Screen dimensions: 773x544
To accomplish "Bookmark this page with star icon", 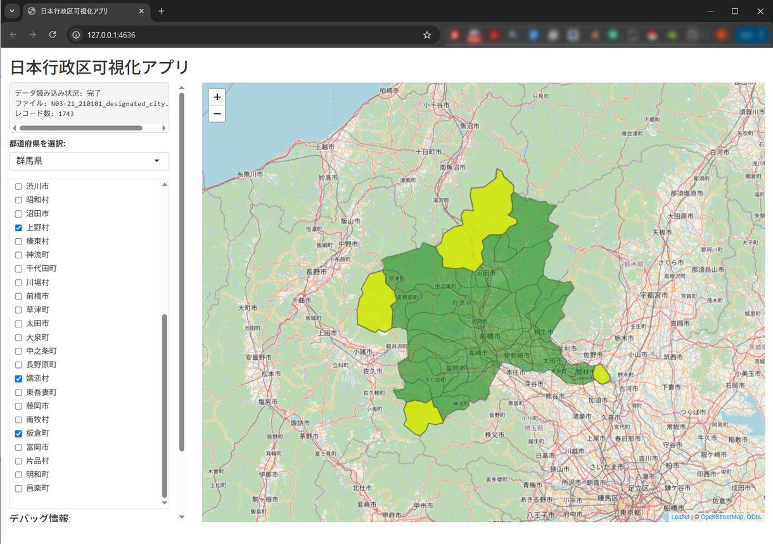I will tap(427, 35).
